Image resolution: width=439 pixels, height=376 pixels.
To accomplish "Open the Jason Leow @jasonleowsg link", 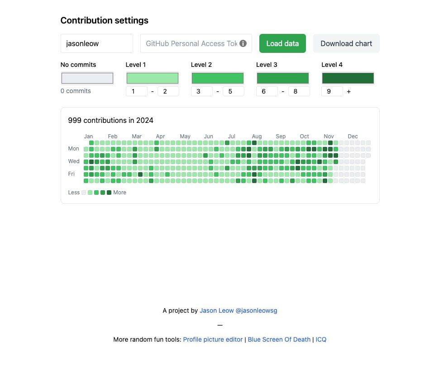I will tap(238, 310).
